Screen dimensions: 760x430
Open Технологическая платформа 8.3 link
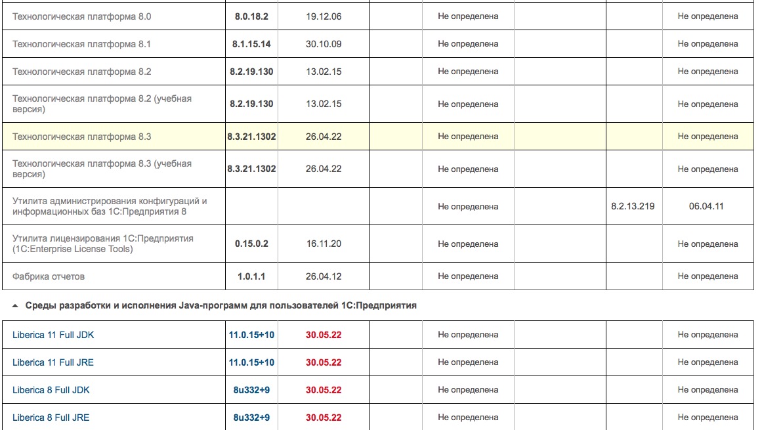click(x=82, y=137)
